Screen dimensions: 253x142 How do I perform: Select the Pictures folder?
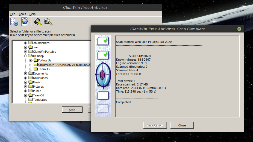click(x=38, y=87)
